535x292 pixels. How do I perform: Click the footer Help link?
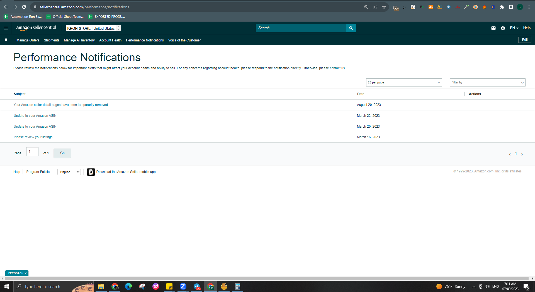(17, 172)
